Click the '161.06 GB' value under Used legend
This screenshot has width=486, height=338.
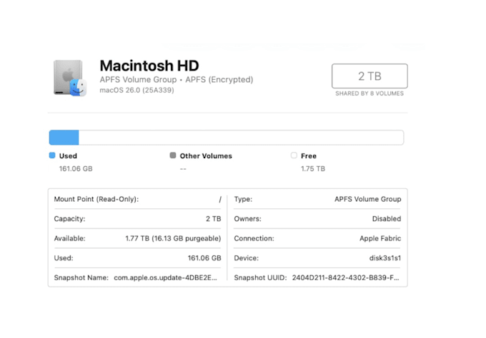[x=76, y=168]
